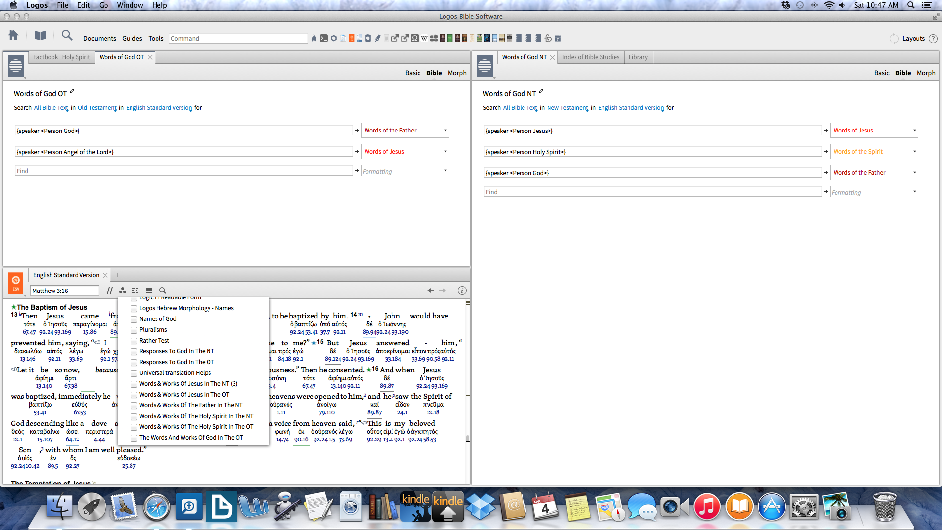Go forward with ESV panel right arrow
This screenshot has height=530, width=942.
tap(443, 291)
